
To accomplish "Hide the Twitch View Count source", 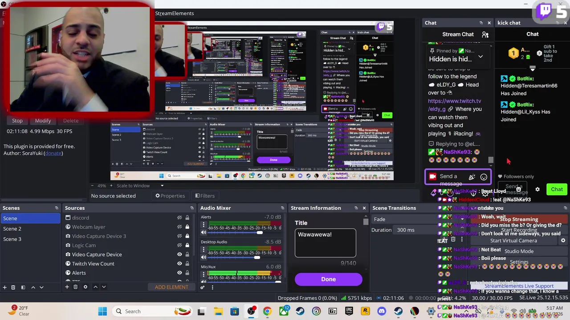I will click(x=179, y=264).
